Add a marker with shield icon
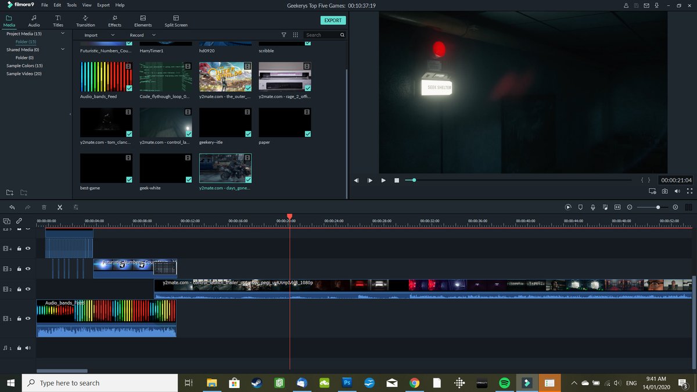Screen dimensions: 697x392 (580, 207)
